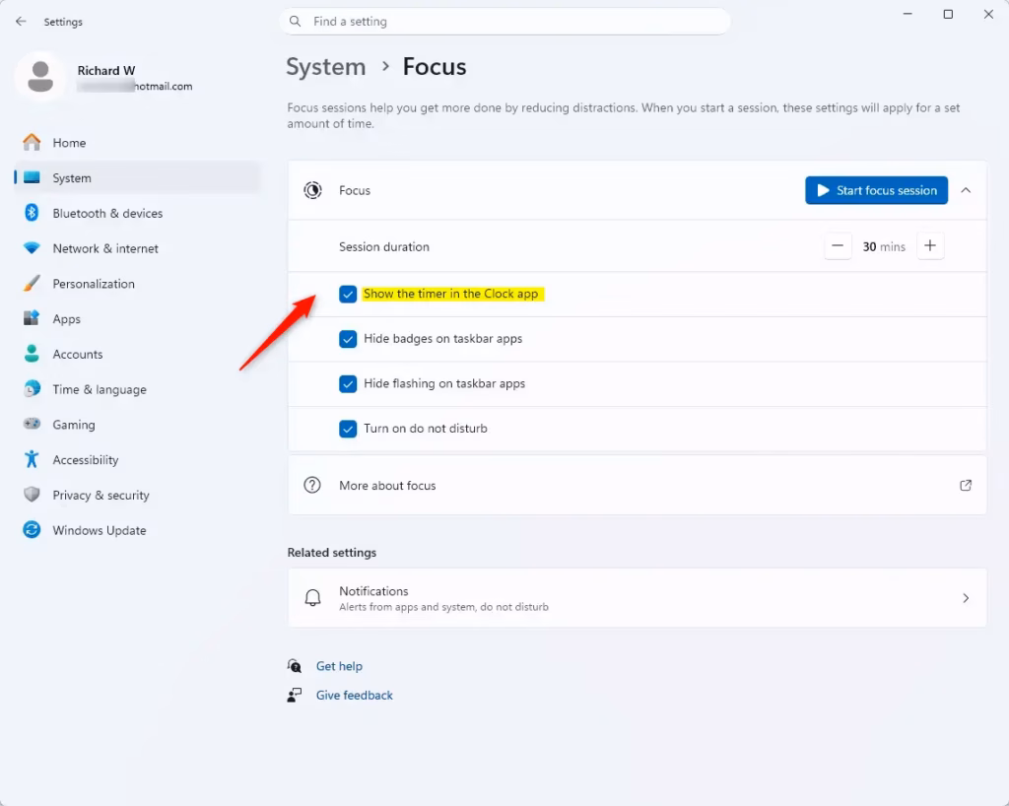Open Notifications settings chevron arrow
Viewport: 1009px width, 806px height.
click(966, 598)
